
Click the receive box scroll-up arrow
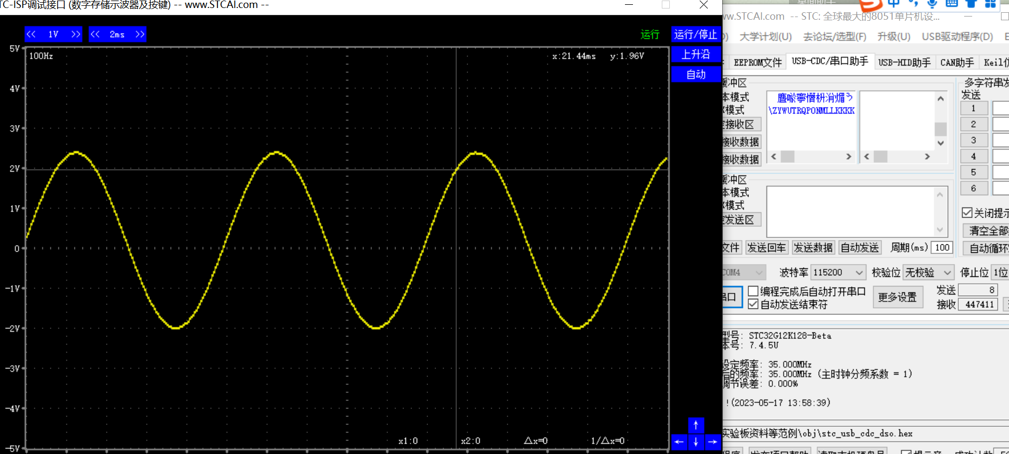click(x=941, y=98)
